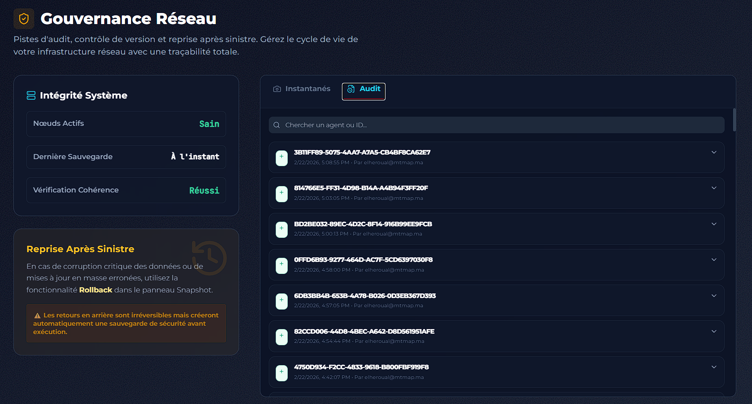The height and width of the screenshot is (404, 752).
Task: Click the plus icon for entry 814766E5
Action: tap(282, 193)
